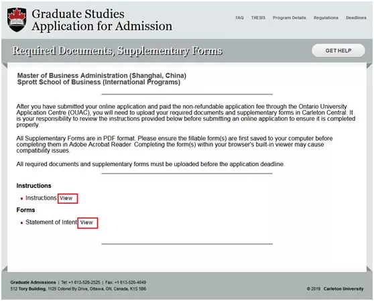Image resolution: width=374 pixels, height=301 pixels.
Task: Go to the THESIS link
Action: tap(258, 18)
